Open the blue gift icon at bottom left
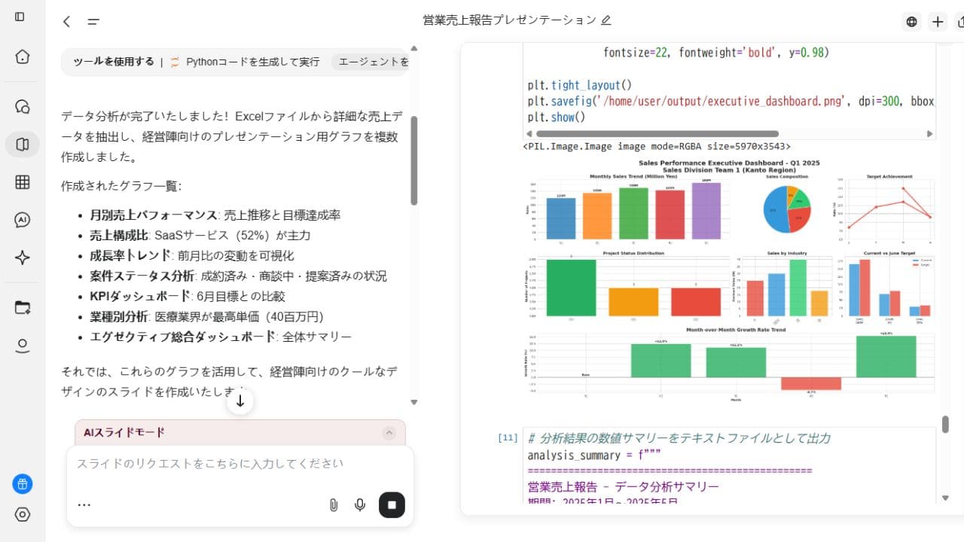 (21, 484)
